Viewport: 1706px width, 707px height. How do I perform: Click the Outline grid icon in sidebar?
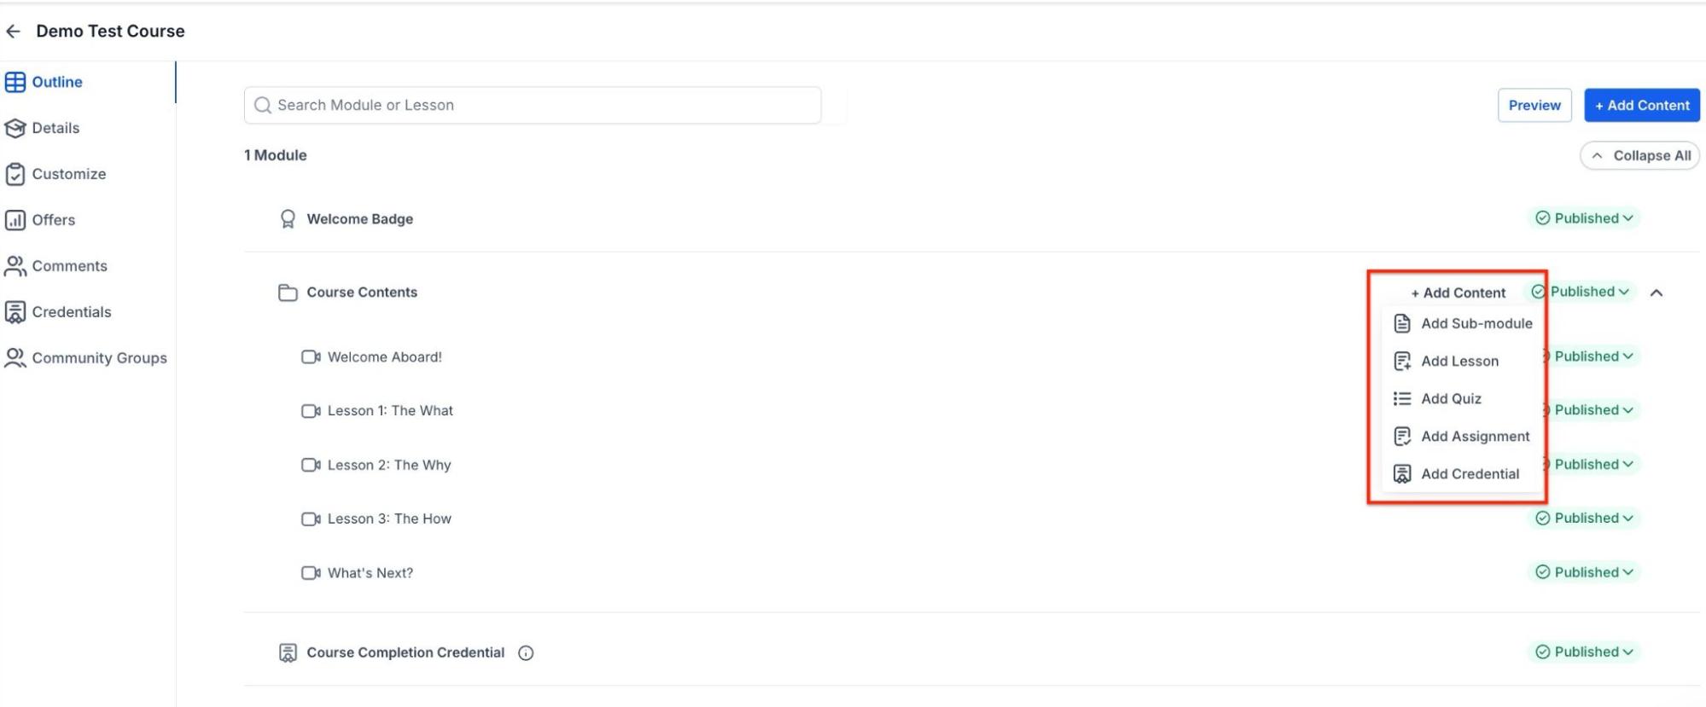point(15,83)
